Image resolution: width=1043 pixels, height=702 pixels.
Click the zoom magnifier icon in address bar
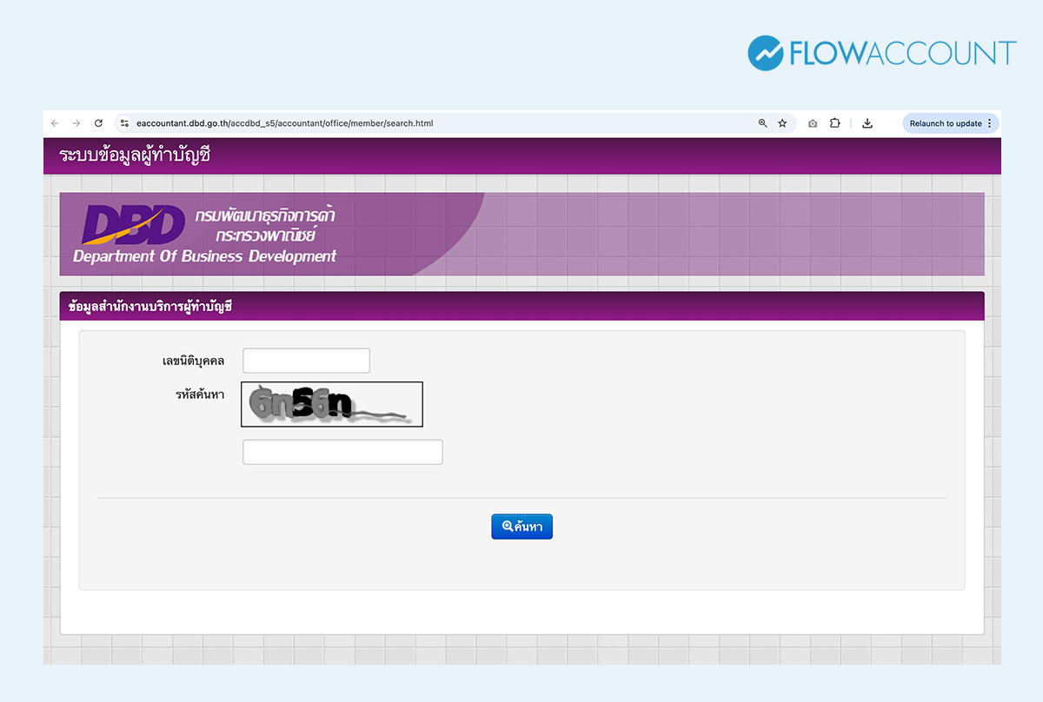coord(762,123)
